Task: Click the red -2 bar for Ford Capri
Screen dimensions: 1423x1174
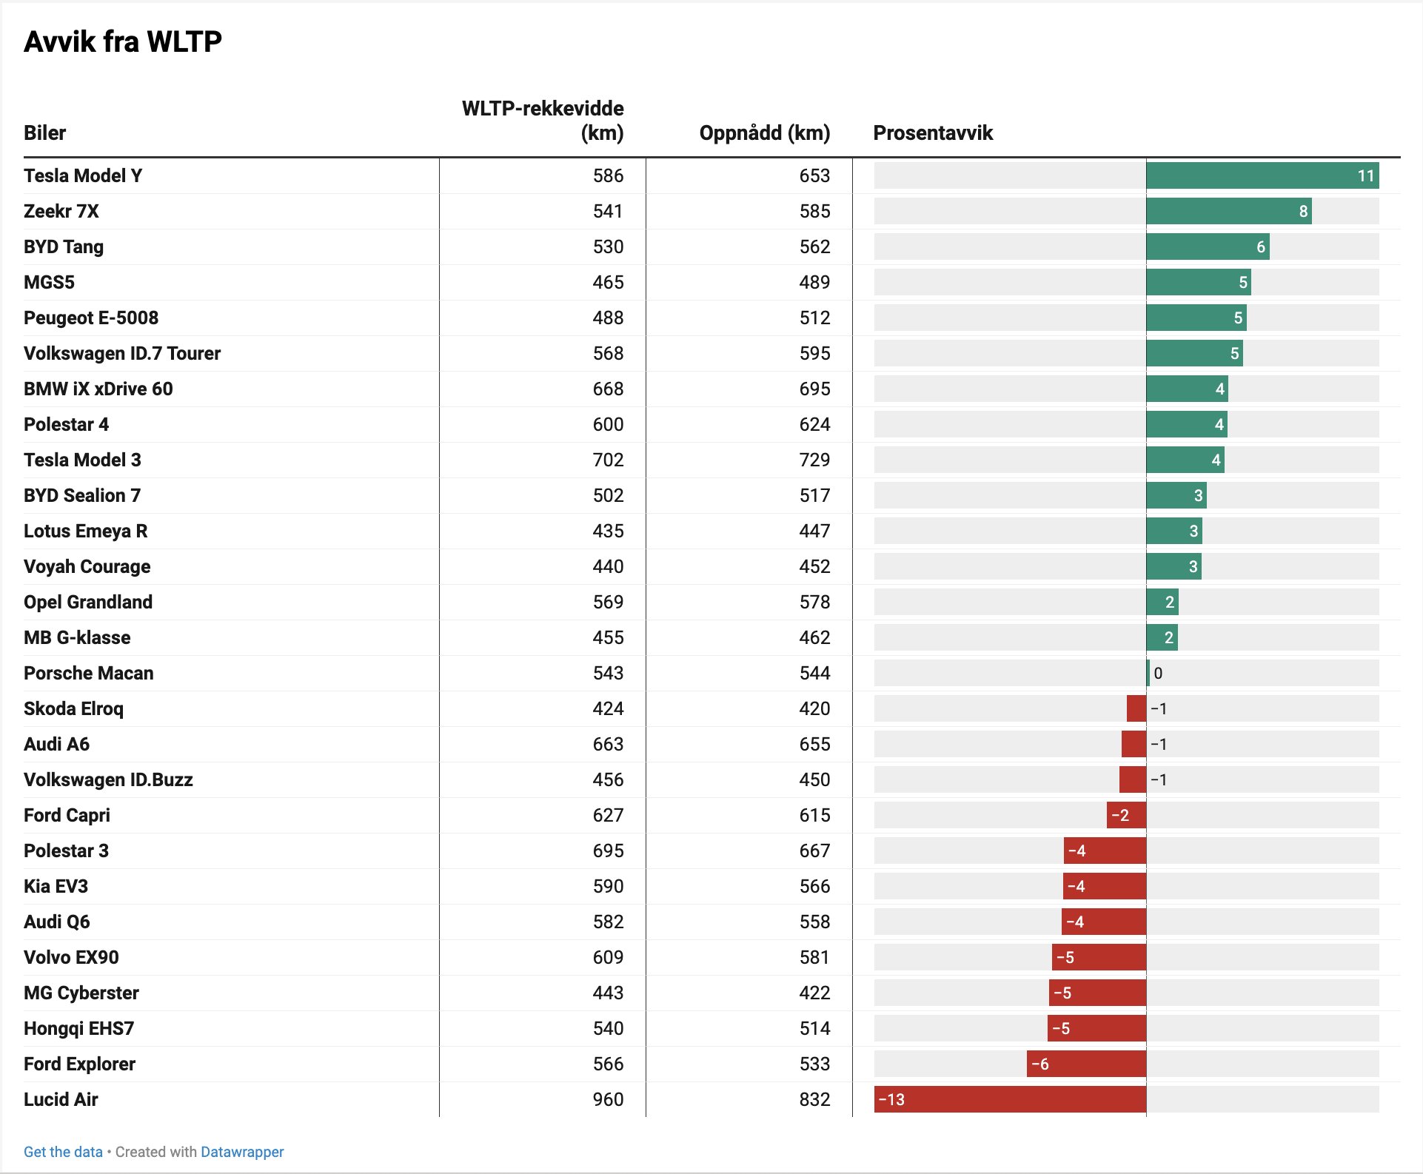Action: point(1126,815)
